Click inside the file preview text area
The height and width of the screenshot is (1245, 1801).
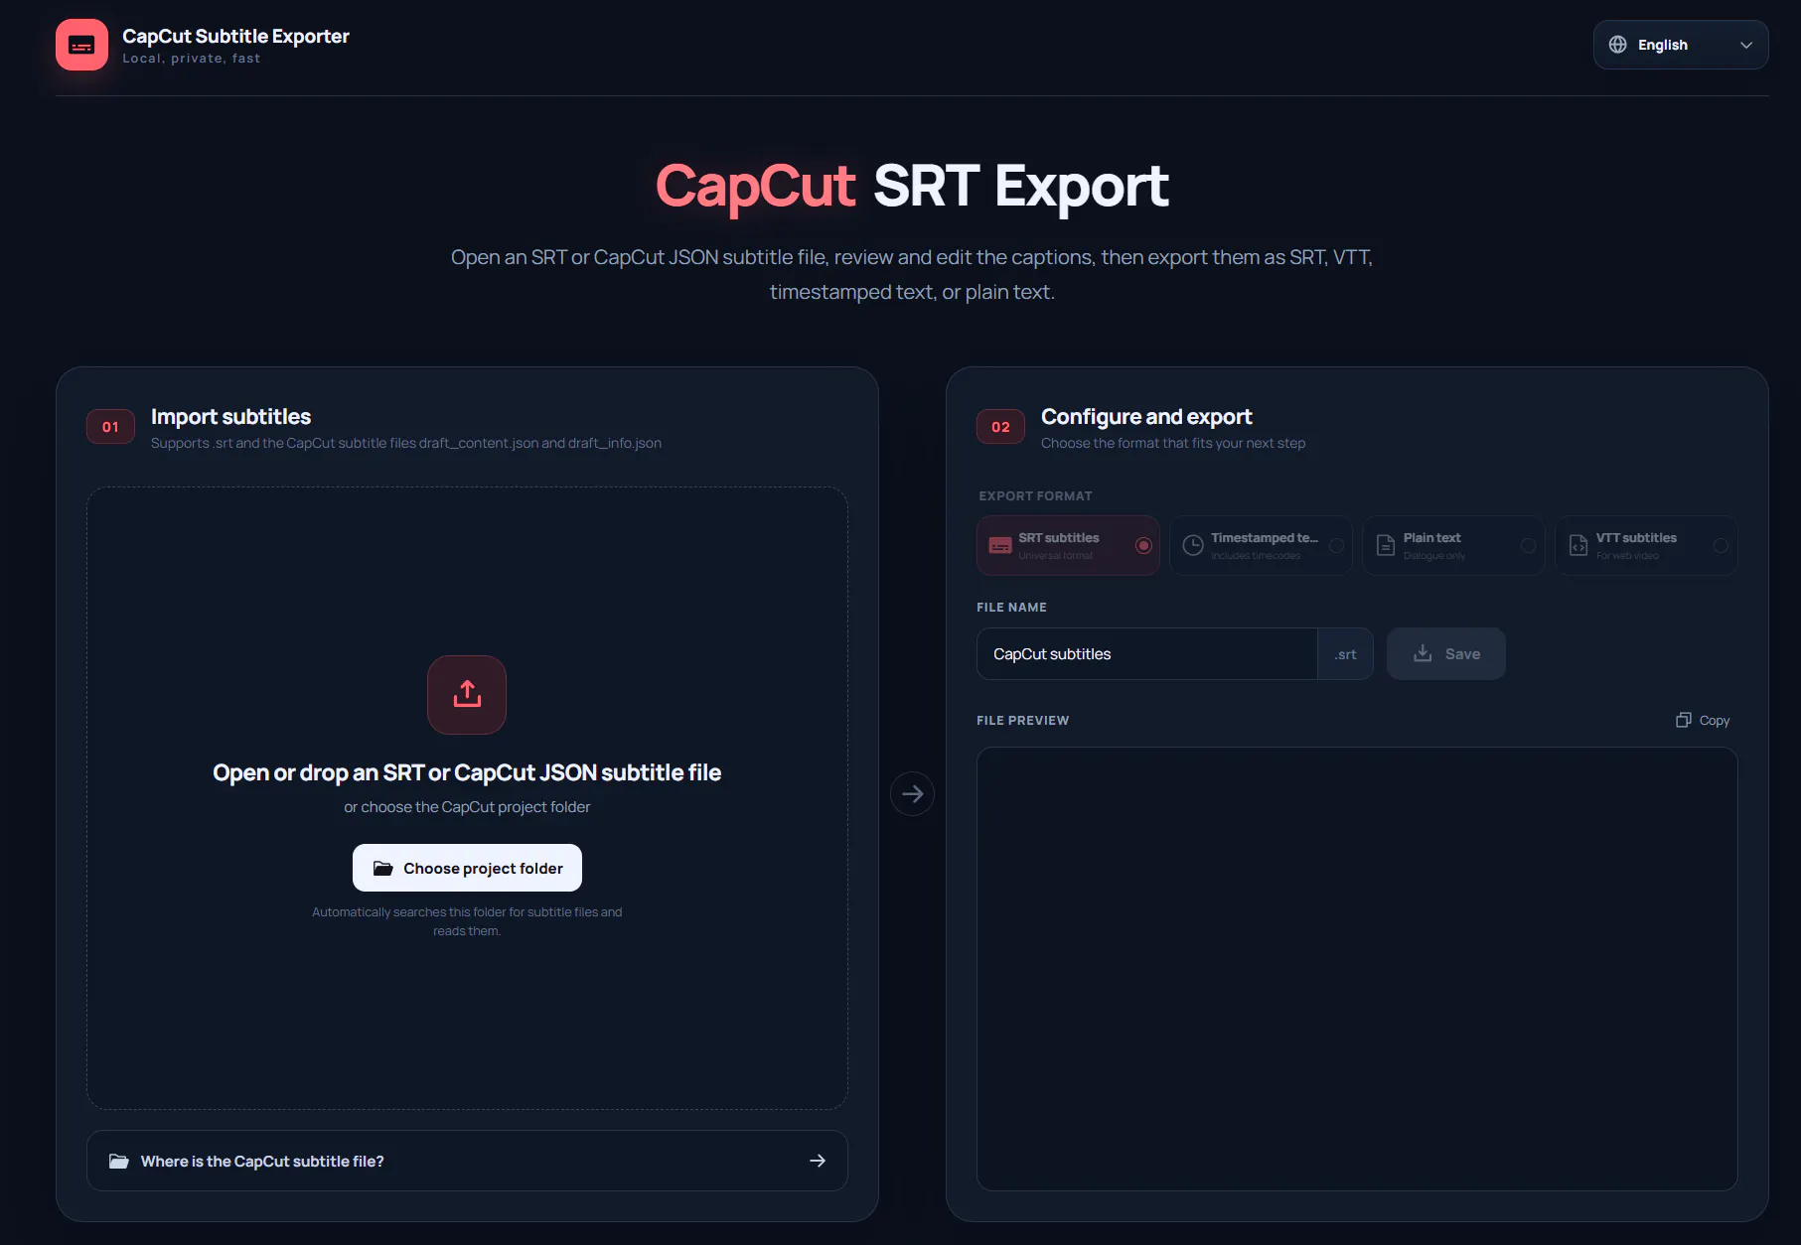(x=1357, y=968)
